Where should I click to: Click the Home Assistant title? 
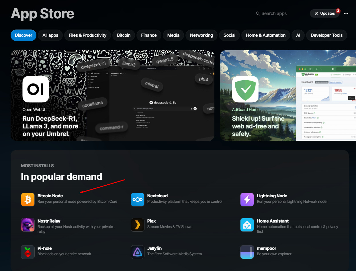(x=273, y=221)
